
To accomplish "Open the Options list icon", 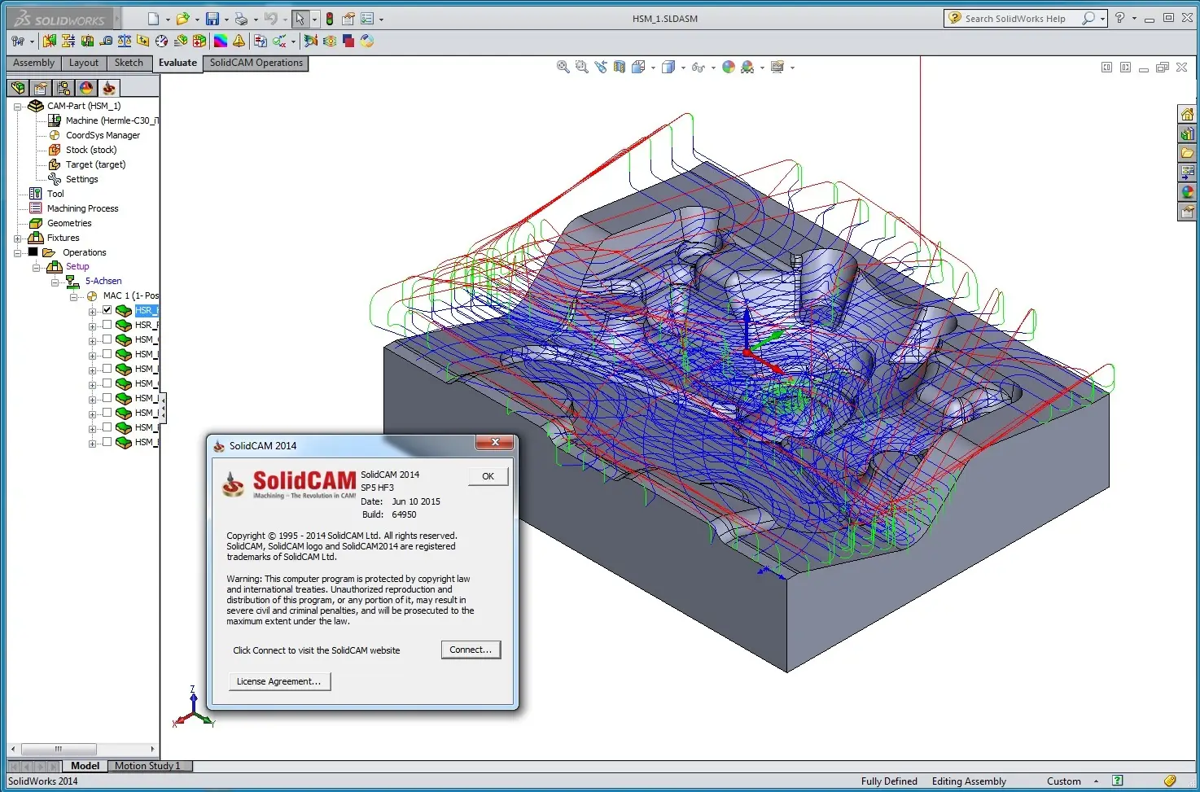I will click(x=367, y=19).
